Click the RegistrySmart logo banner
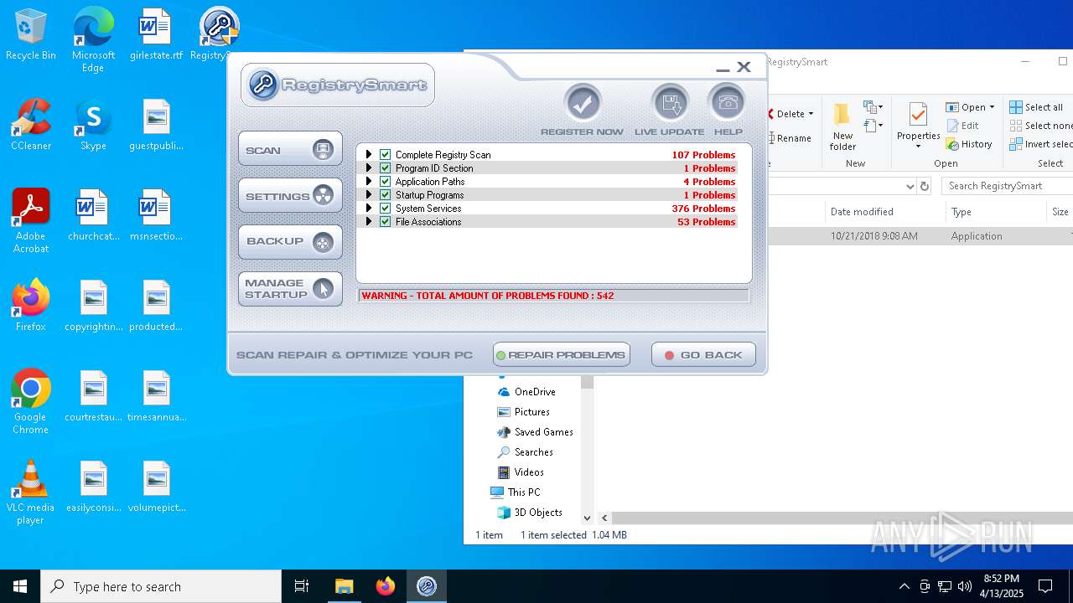Viewport: 1073px width, 603px height. coord(338,85)
